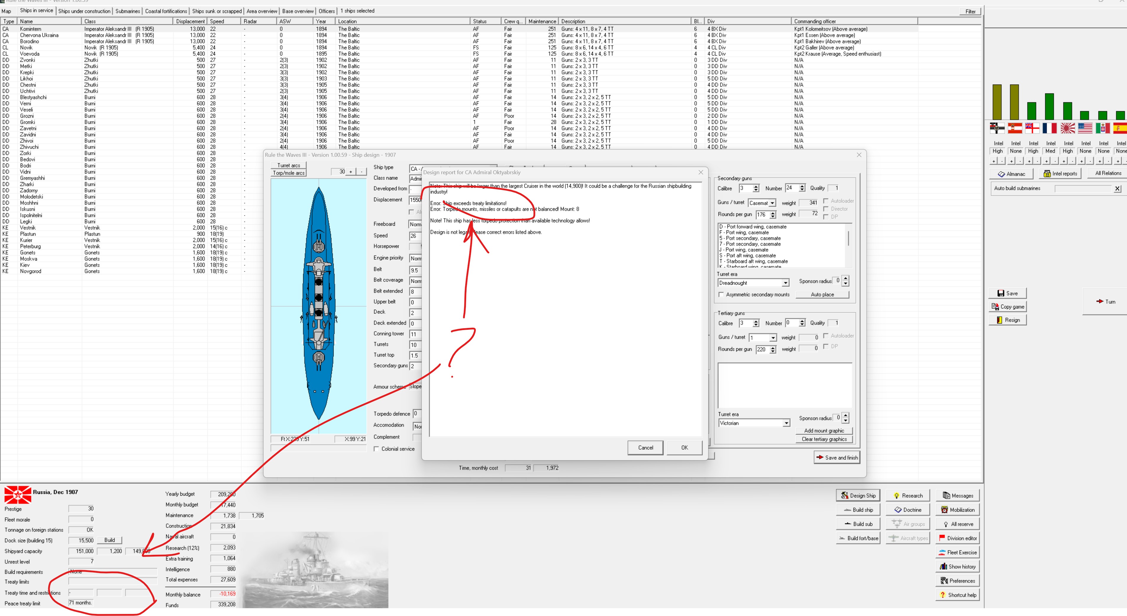Open tertiary Guns / turret dropdown
This screenshot has height=616, width=1127.
click(x=773, y=338)
